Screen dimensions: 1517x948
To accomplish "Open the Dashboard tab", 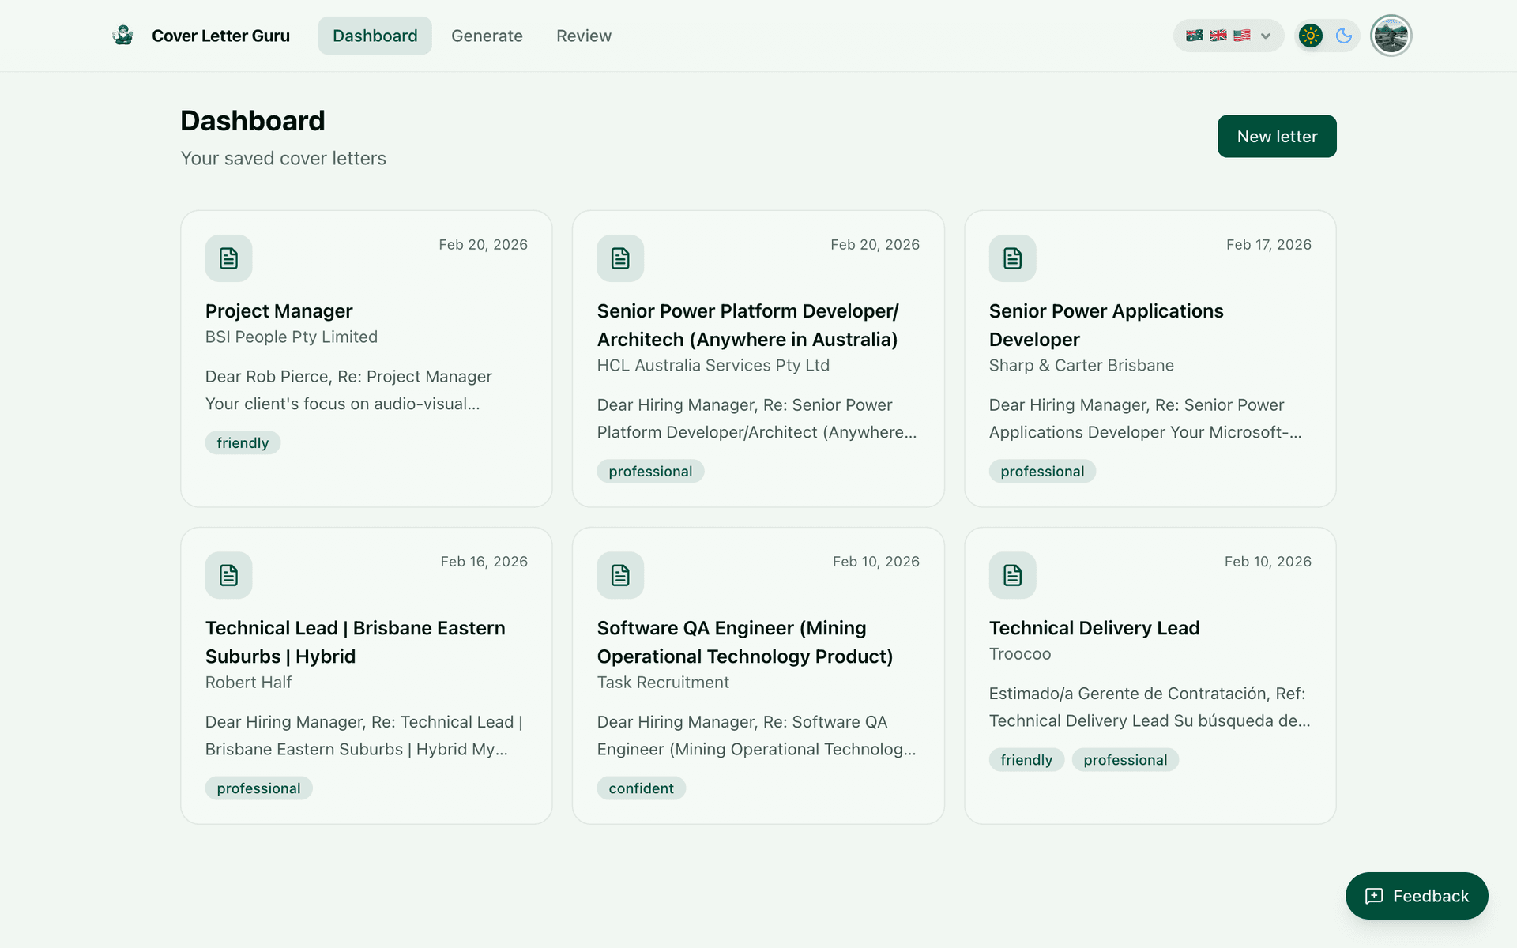I will [x=375, y=36].
